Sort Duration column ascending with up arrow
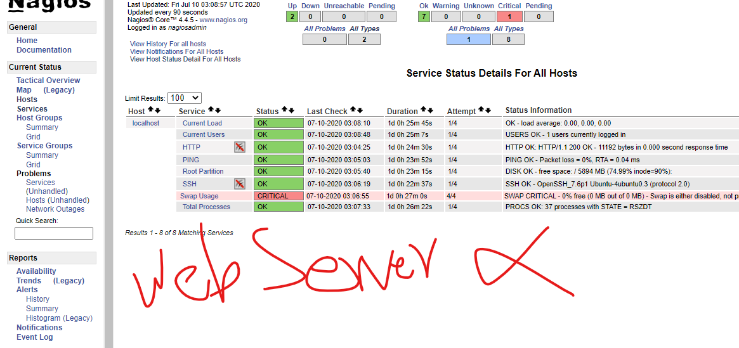 coord(423,110)
